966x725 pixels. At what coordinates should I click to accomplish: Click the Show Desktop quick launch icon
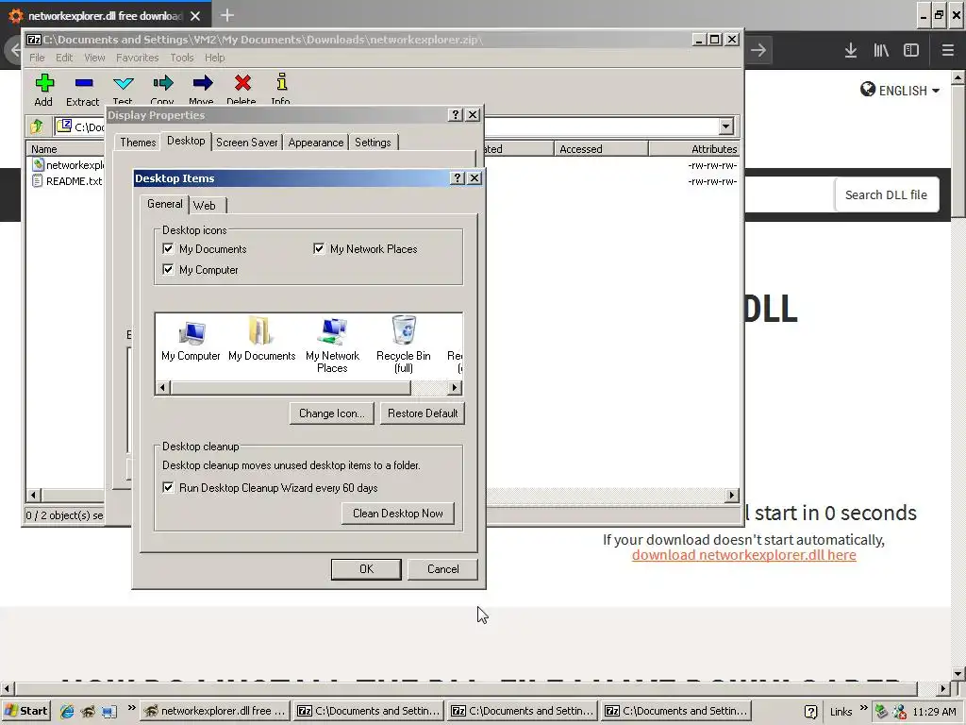coord(109,712)
